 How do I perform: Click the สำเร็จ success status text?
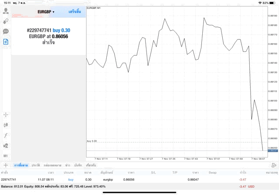(48, 42)
